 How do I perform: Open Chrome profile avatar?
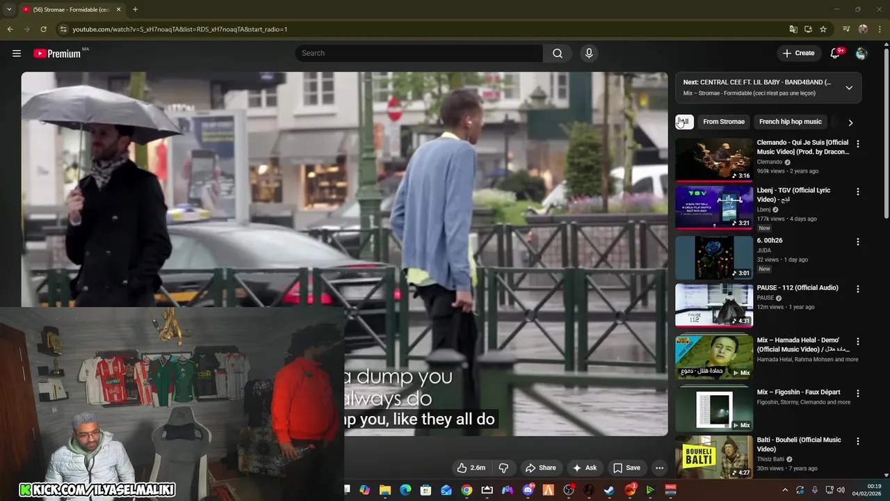[x=863, y=29]
